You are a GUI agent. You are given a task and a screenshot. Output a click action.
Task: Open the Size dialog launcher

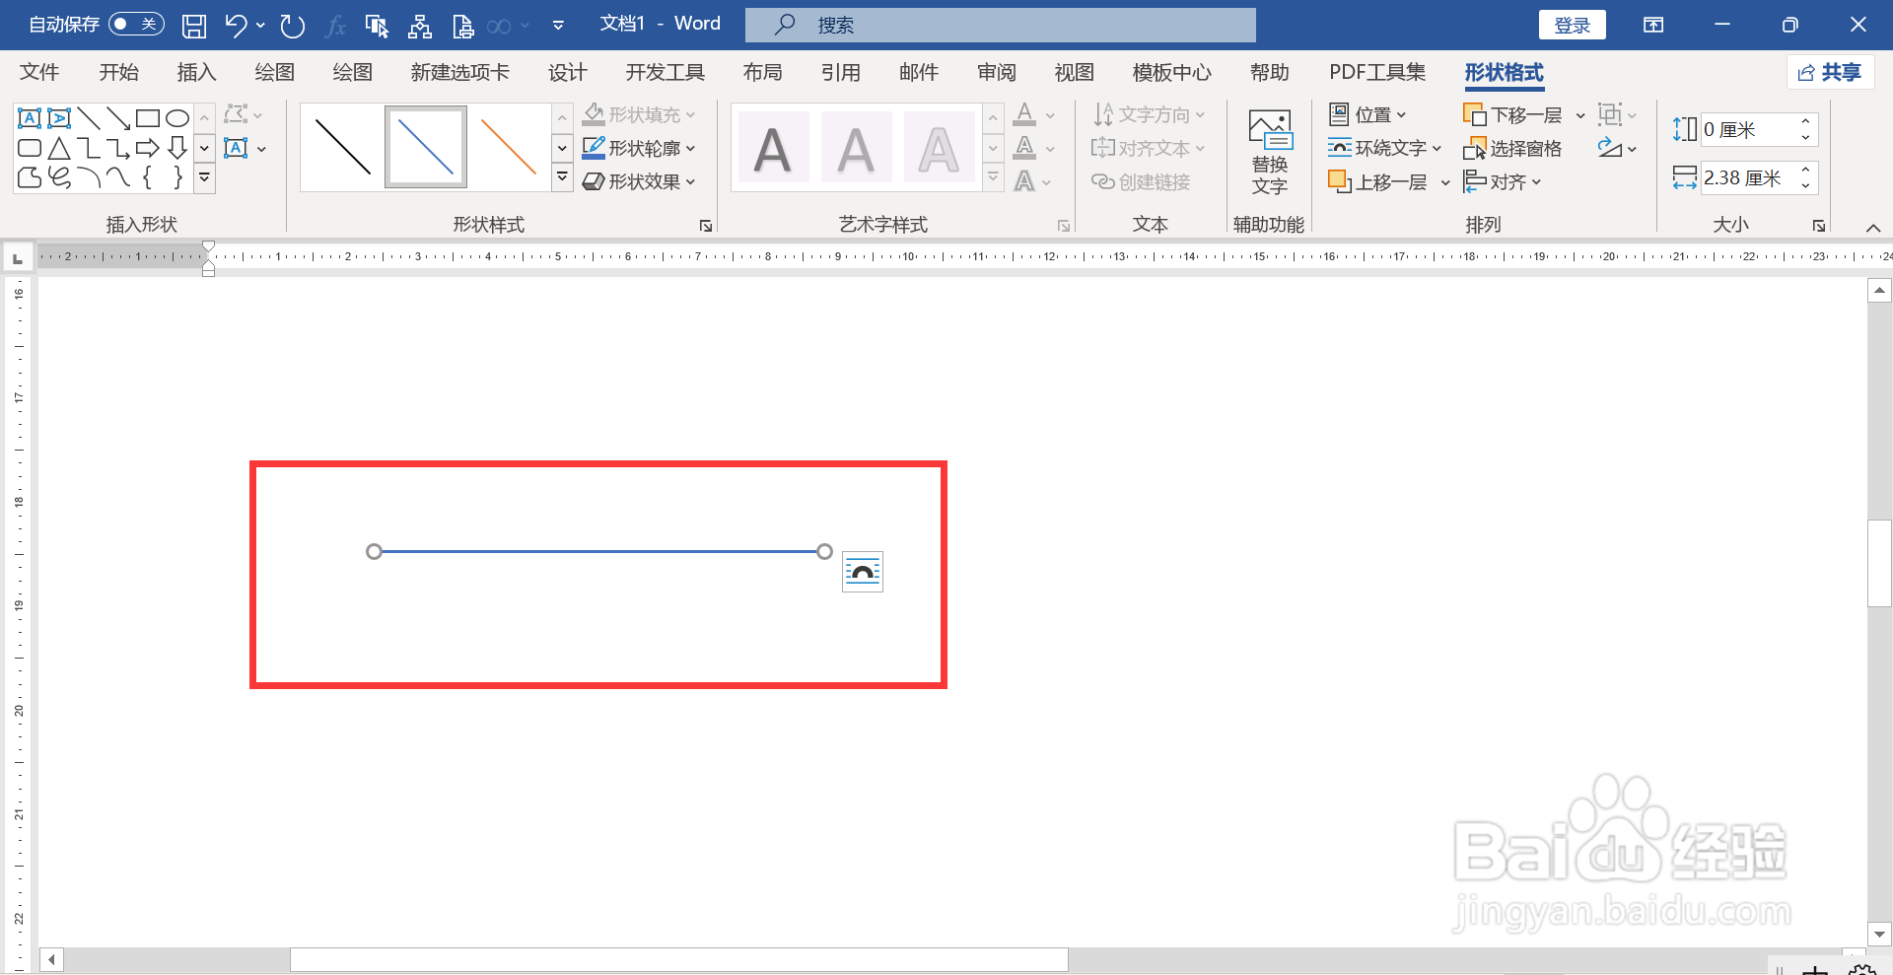(x=1819, y=226)
